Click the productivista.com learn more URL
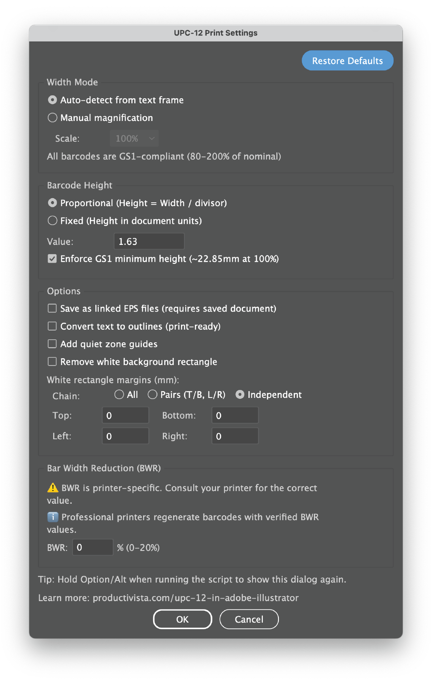This screenshot has height=685, width=432. (196, 598)
